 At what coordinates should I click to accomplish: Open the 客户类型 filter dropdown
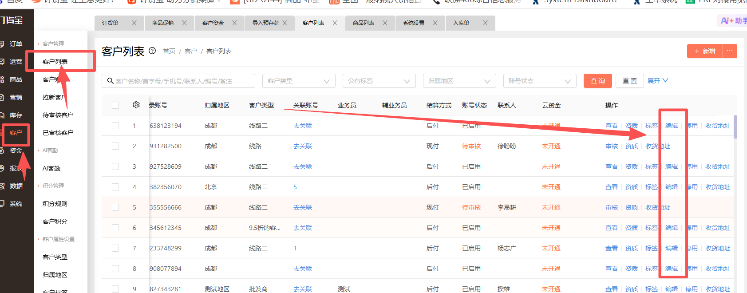[x=299, y=81]
